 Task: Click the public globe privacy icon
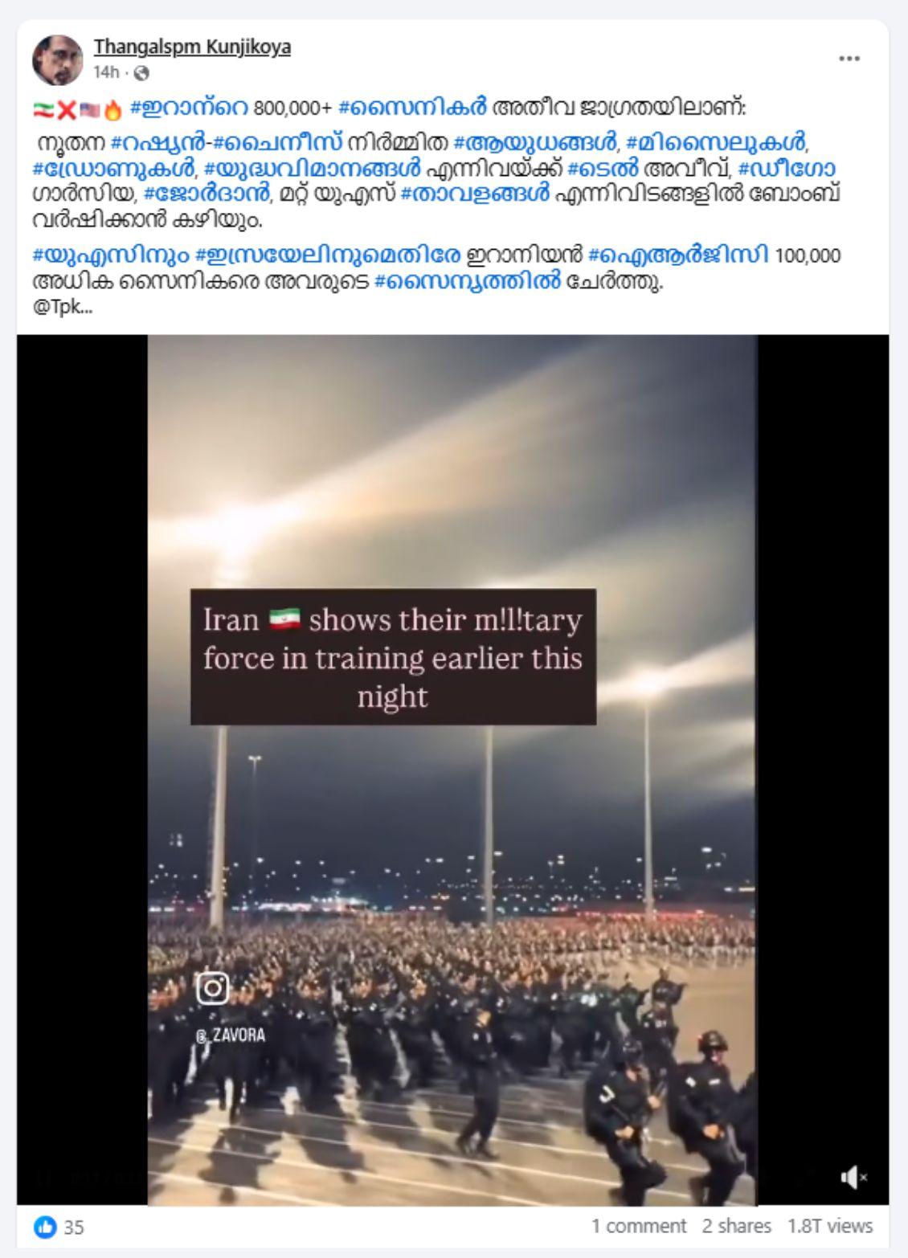141,73
